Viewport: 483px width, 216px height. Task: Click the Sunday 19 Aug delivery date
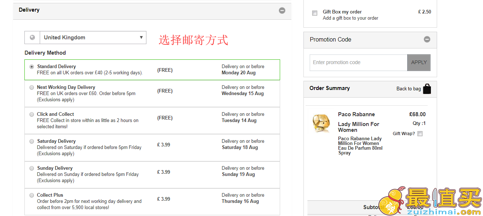[x=238, y=174]
